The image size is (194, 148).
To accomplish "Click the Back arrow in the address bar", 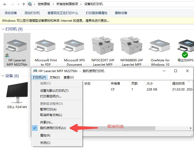I will (5, 4).
